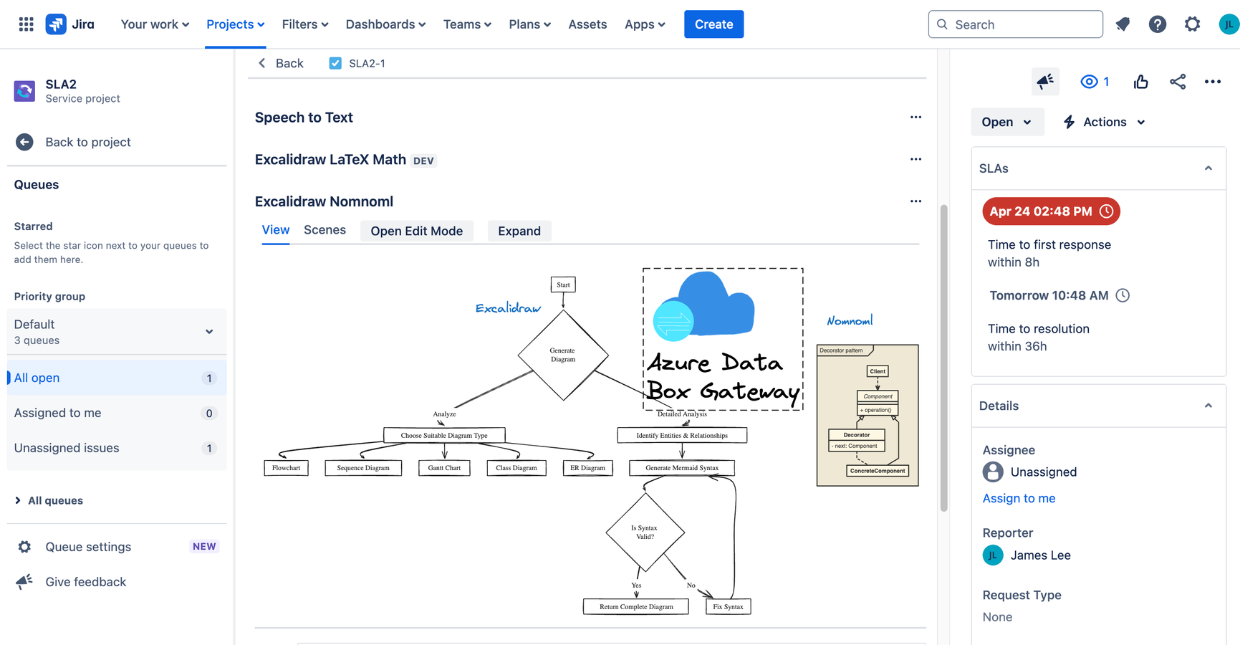Open the Apps dropdown

[645, 24]
